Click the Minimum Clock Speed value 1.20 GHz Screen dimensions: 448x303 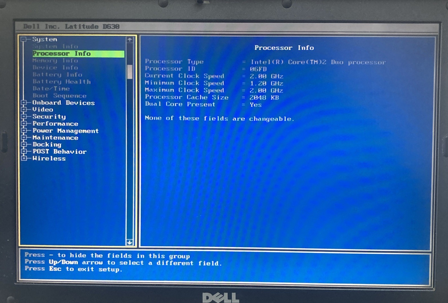pyautogui.click(x=267, y=83)
